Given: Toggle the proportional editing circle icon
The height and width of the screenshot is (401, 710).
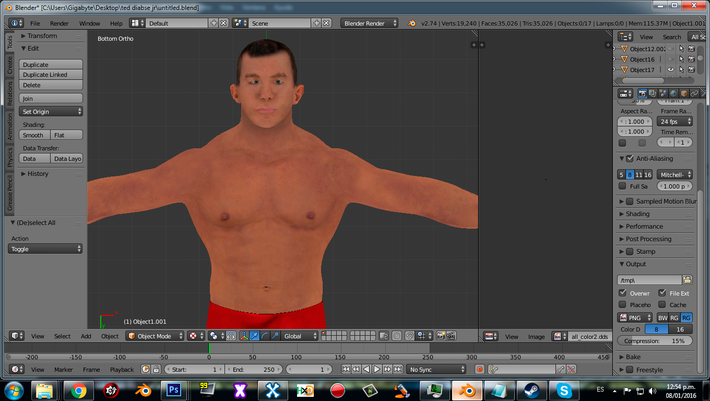Looking at the screenshot, I should click(397, 336).
